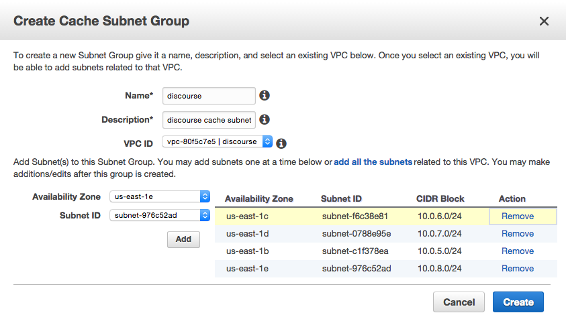Select the subnet-0788e95e table row
566x319 pixels.
coord(386,234)
